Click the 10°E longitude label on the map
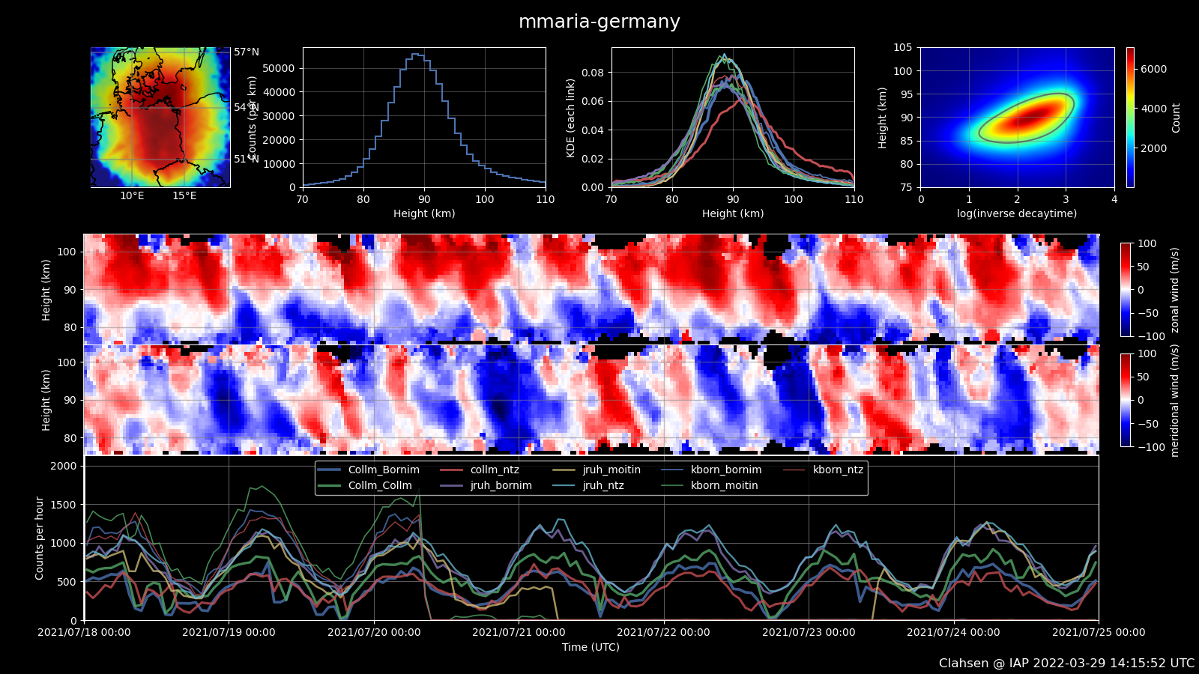Screen dimensions: 1199x674 (x=132, y=196)
